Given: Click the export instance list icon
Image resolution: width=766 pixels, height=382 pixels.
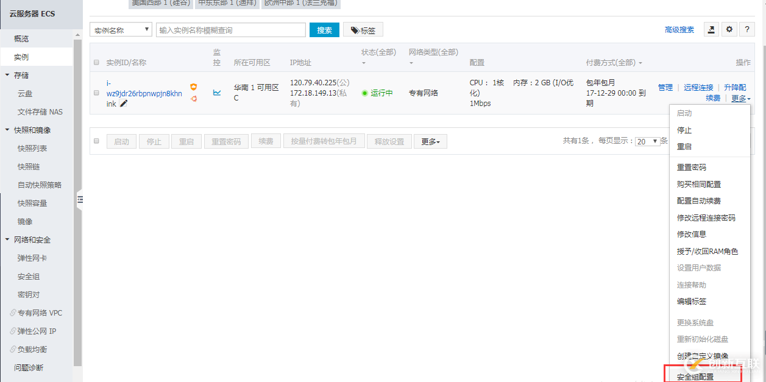Looking at the screenshot, I should [711, 29].
